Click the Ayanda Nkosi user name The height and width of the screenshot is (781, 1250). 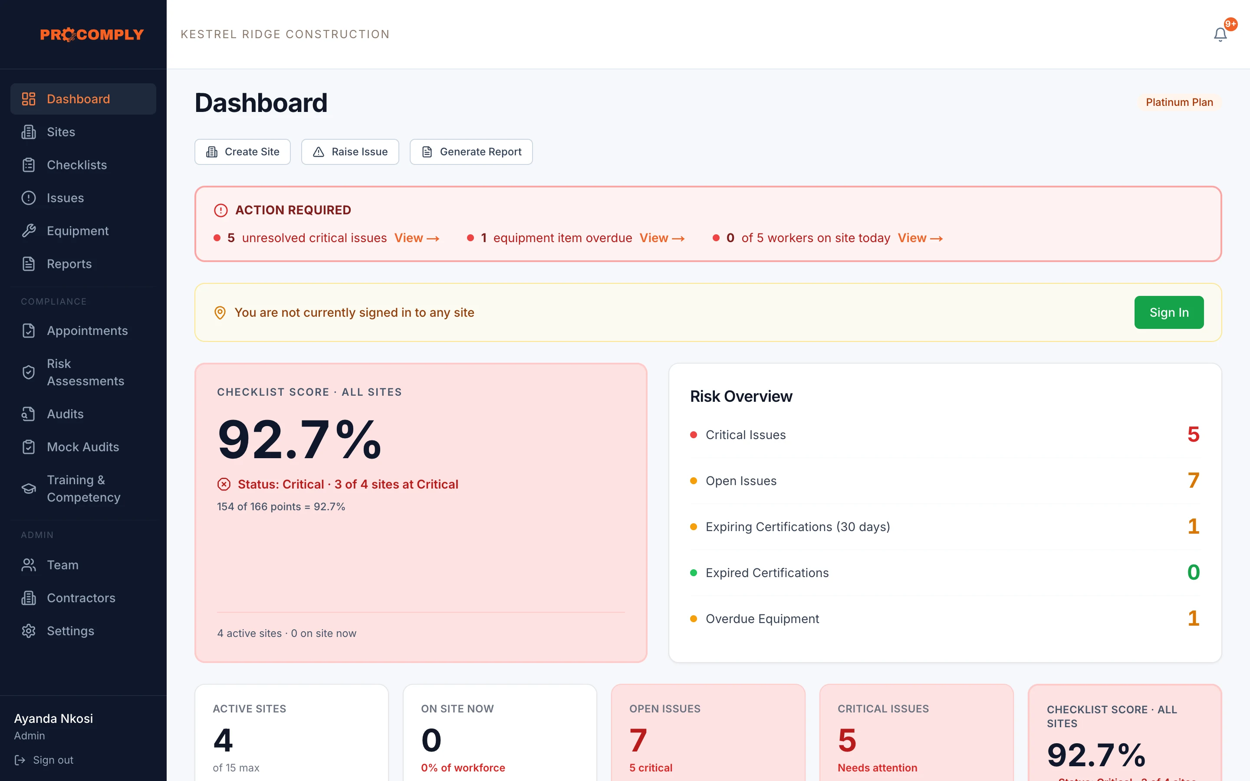pyautogui.click(x=54, y=719)
